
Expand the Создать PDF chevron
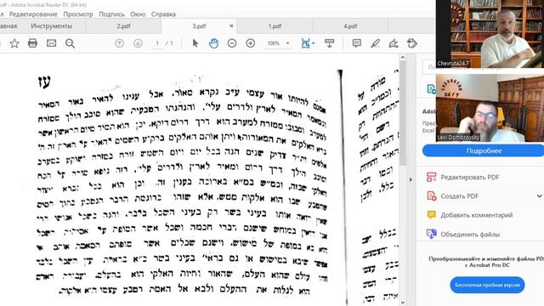539,196
